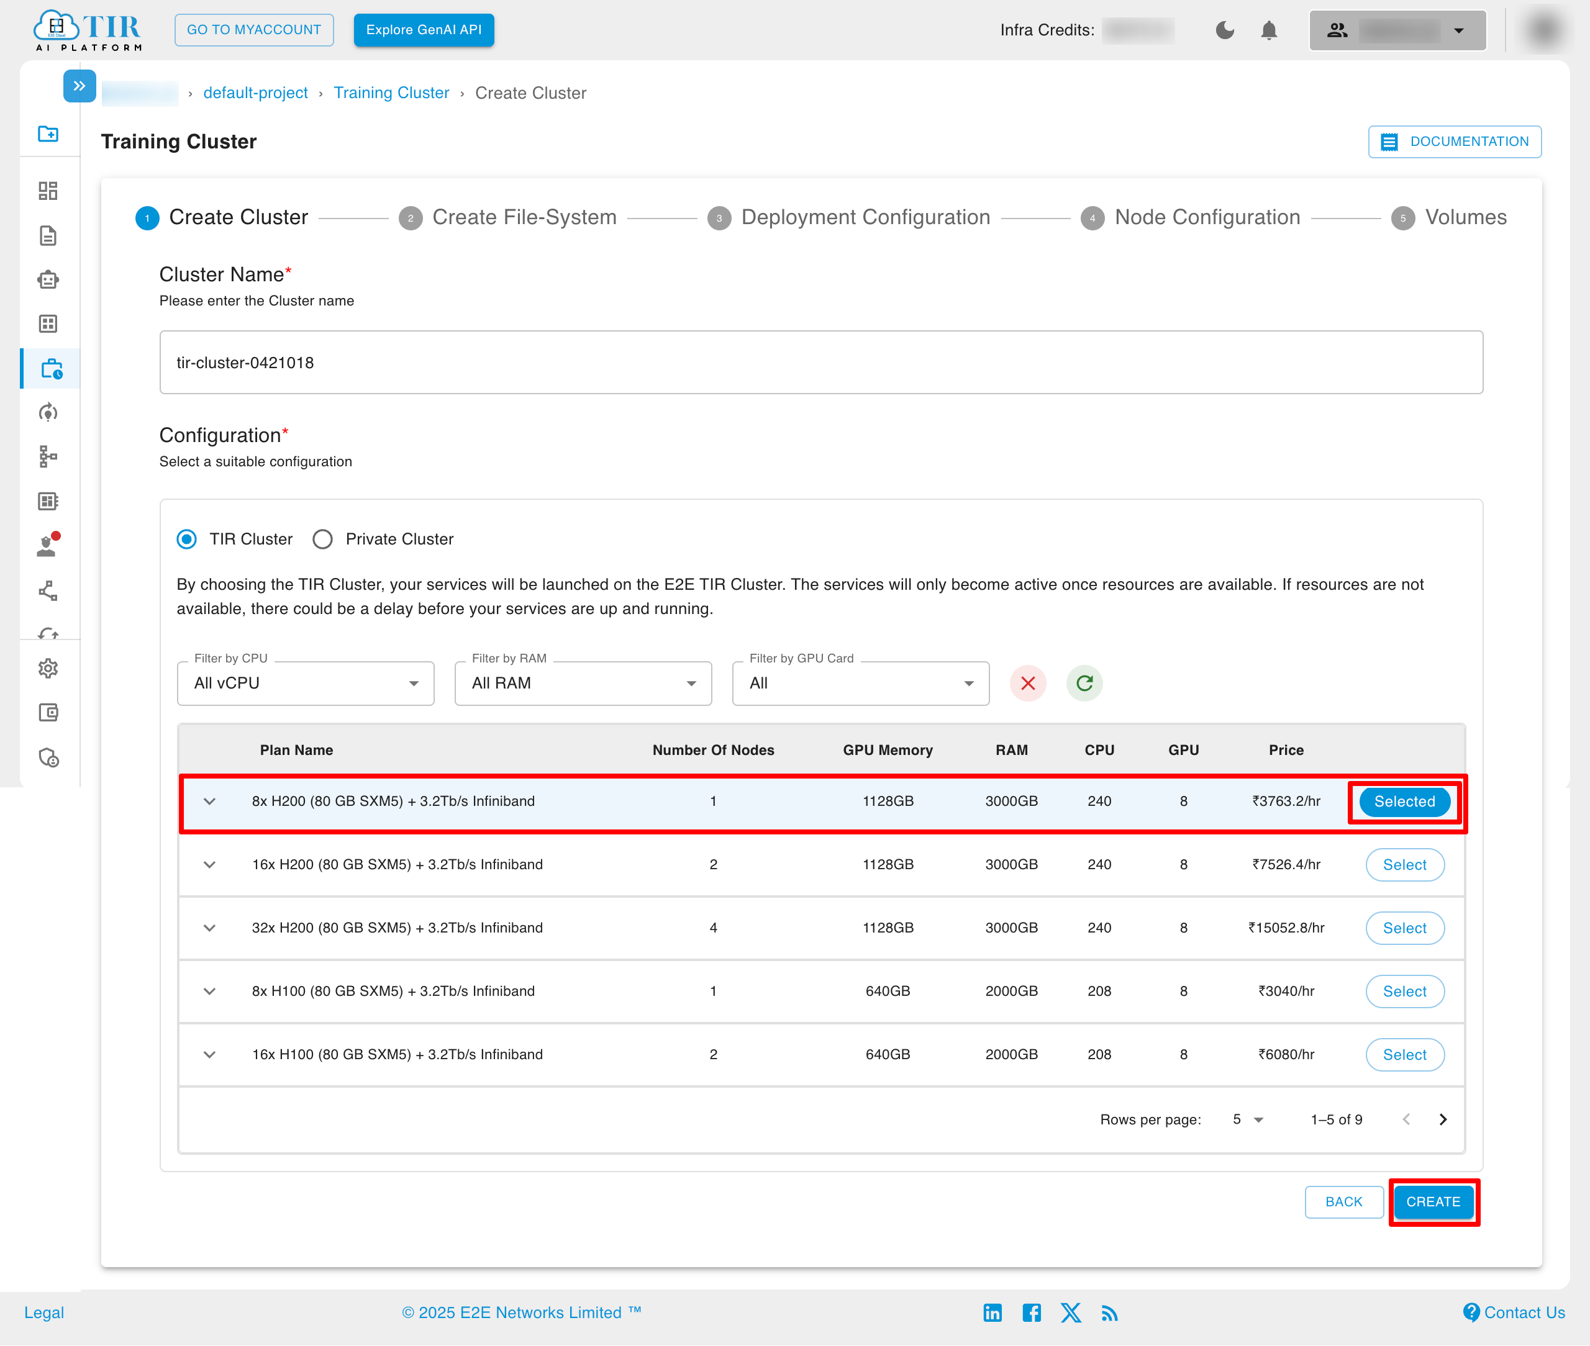Screen dimensions: 1590x1346
Task: Click the new project folder-plus icon
Action: tap(48, 133)
